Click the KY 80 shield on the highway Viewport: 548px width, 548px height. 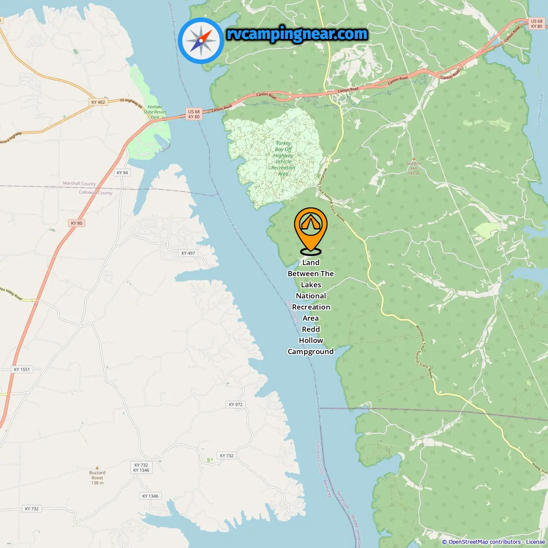[77, 223]
